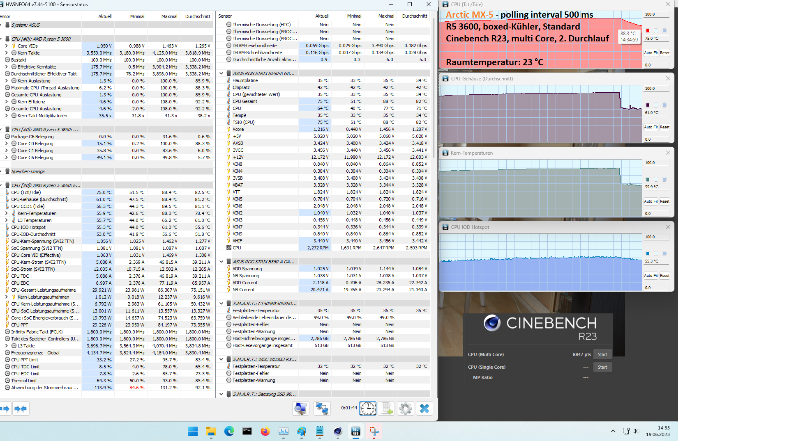
Task: Open the remote network monitoring icon
Action: pyautogui.click(x=322, y=409)
